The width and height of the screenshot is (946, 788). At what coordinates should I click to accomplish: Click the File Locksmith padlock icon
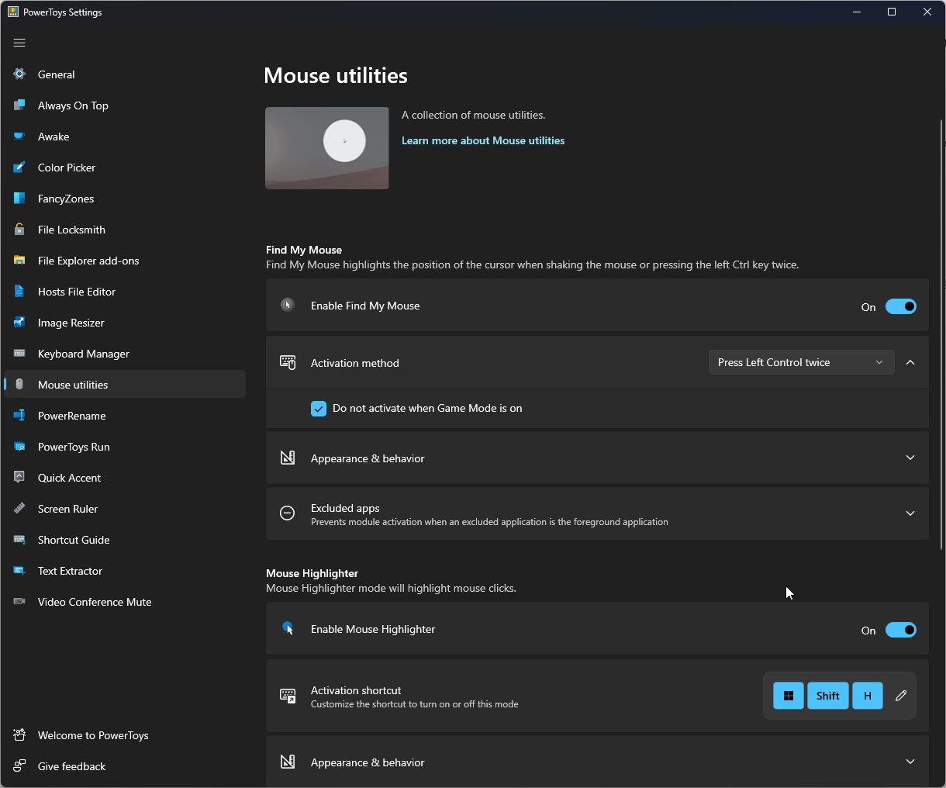pyautogui.click(x=19, y=230)
